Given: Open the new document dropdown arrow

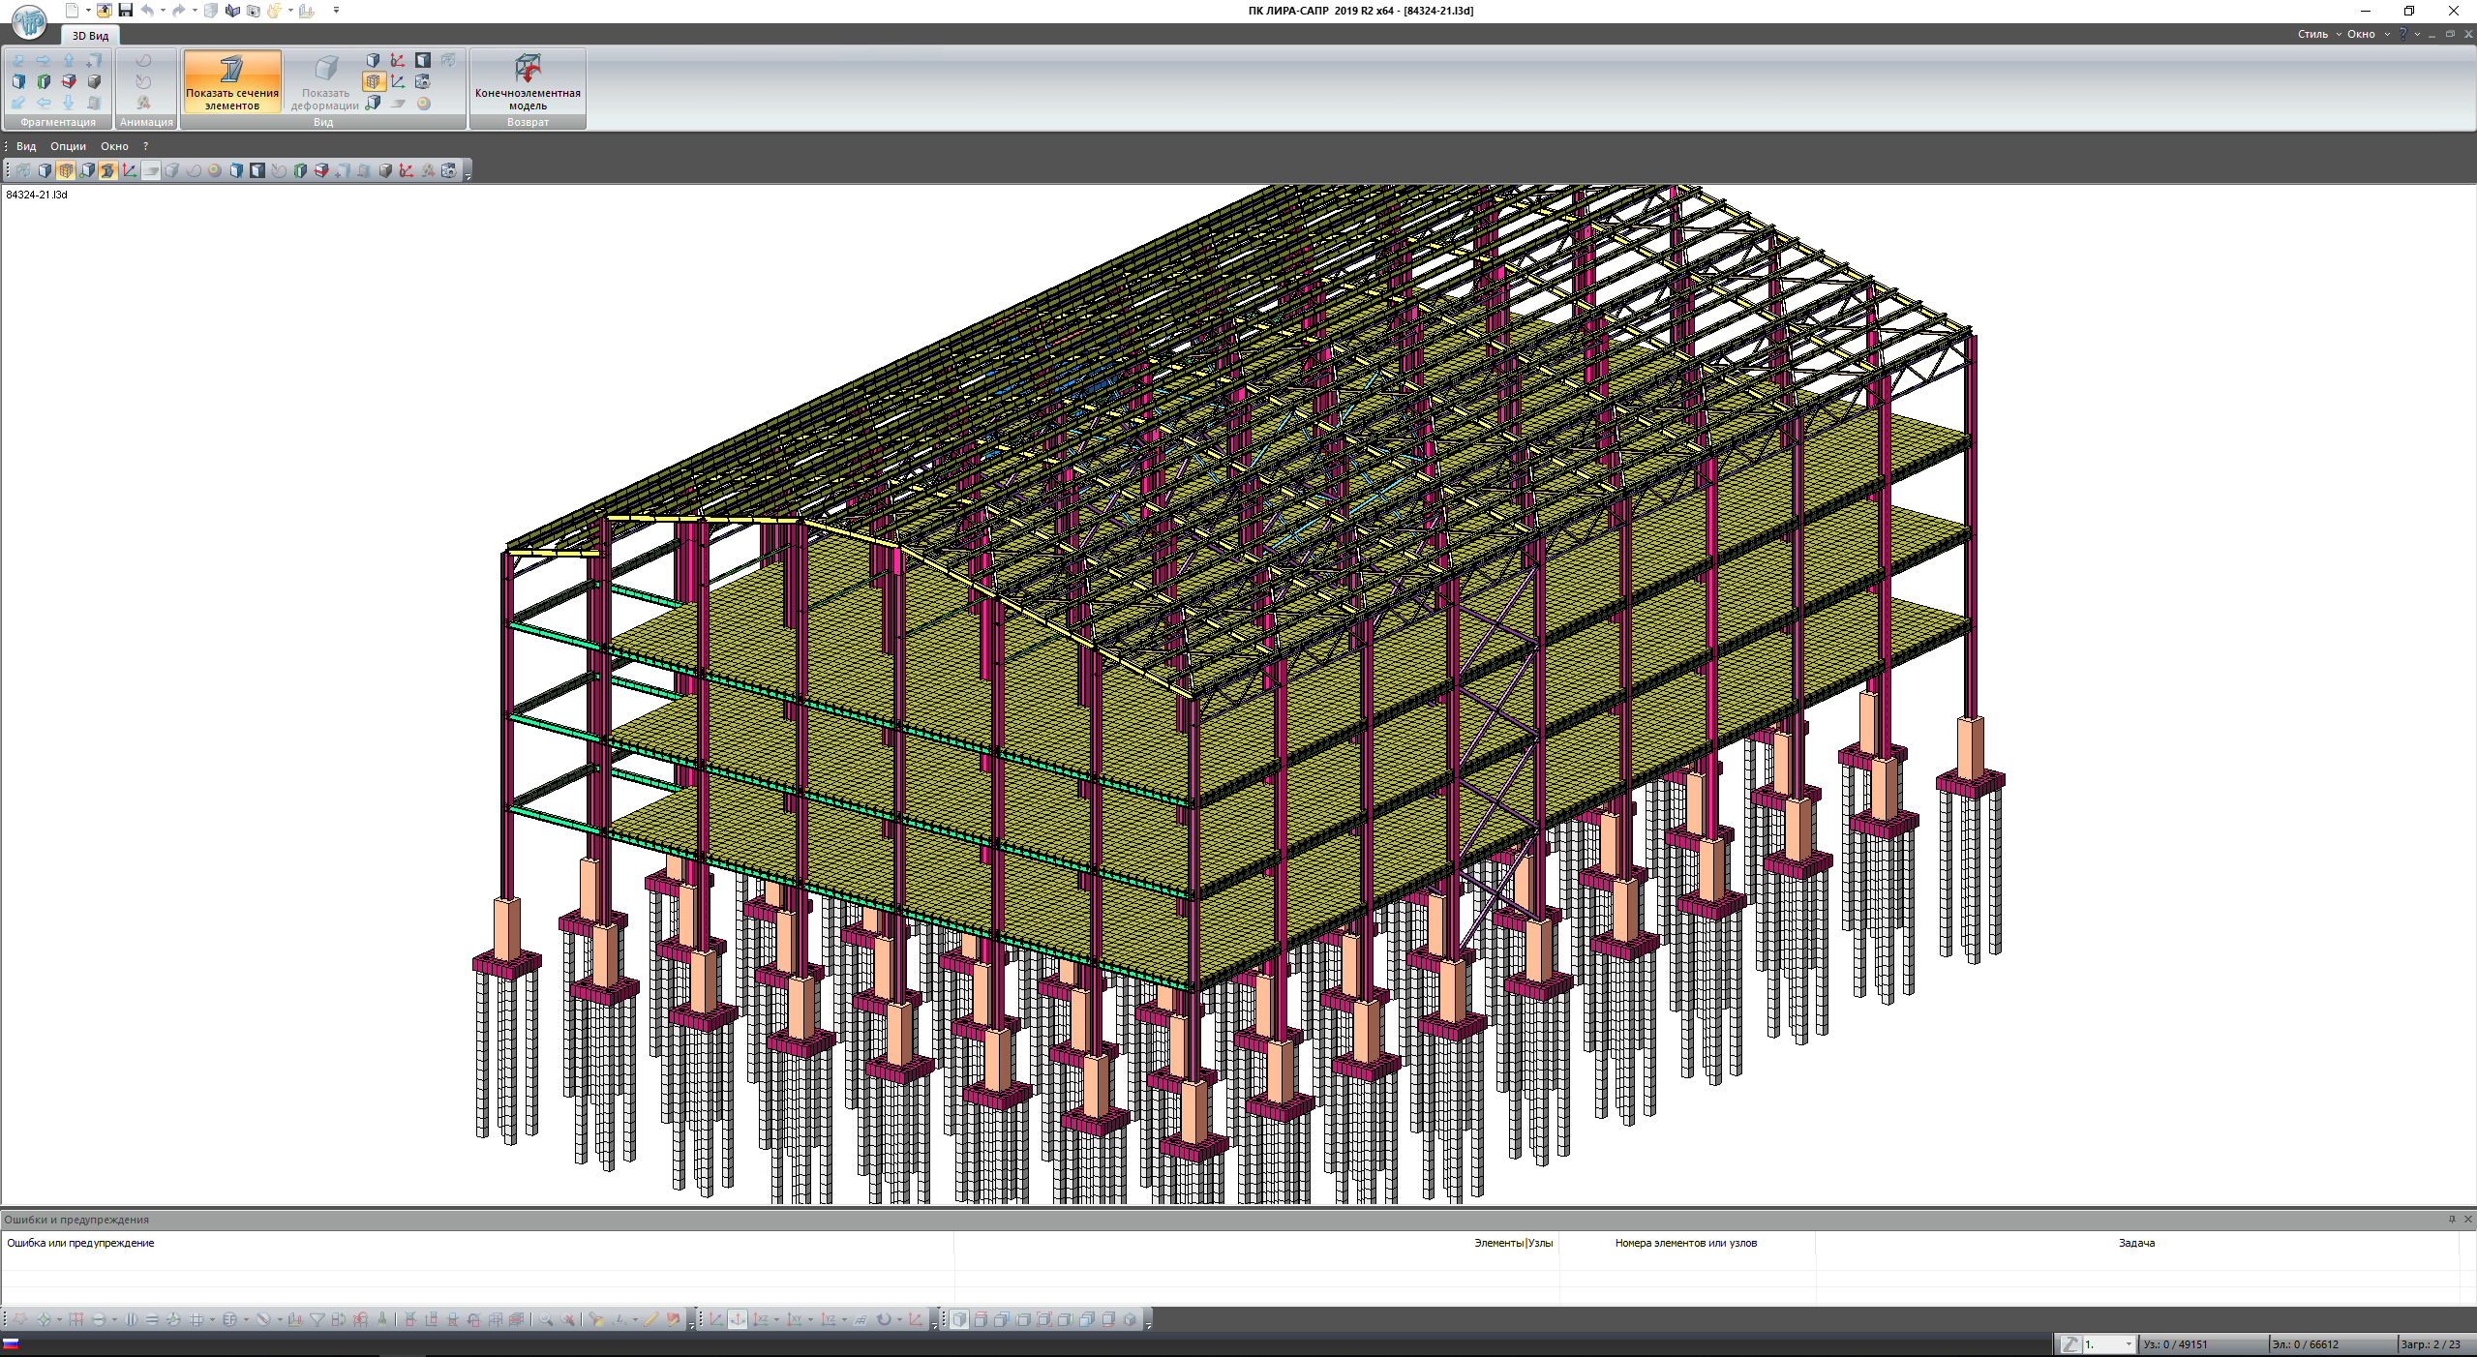Looking at the screenshot, I should coord(87,11).
